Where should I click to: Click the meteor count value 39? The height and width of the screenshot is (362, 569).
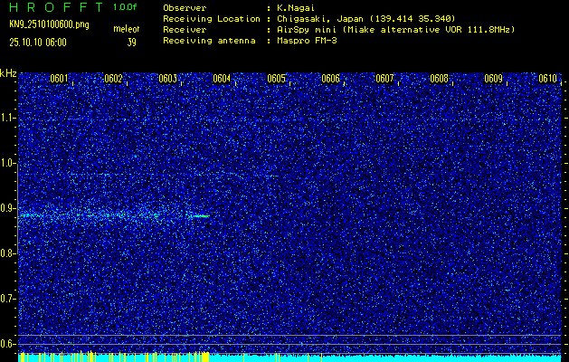pos(131,42)
